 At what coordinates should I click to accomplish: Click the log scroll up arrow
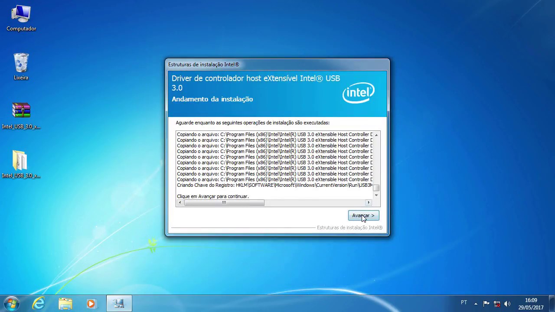click(x=376, y=135)
